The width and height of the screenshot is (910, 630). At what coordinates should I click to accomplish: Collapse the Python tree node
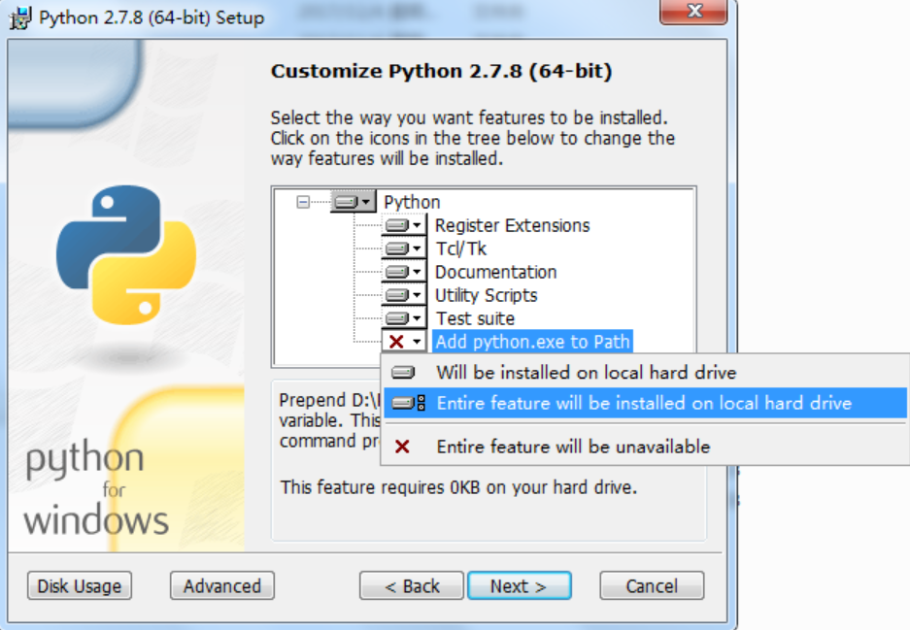[x=303, y=202]
